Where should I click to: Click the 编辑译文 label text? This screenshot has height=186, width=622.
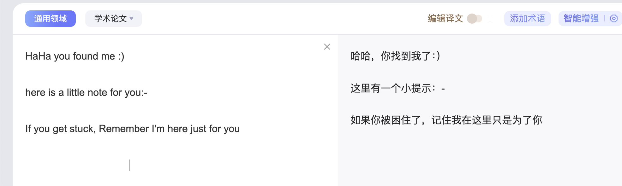point(445,19)
